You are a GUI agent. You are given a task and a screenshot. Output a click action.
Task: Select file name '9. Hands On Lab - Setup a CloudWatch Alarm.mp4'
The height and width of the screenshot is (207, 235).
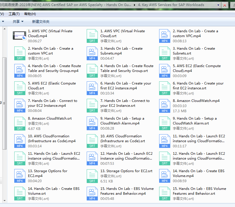coord(122,121)
